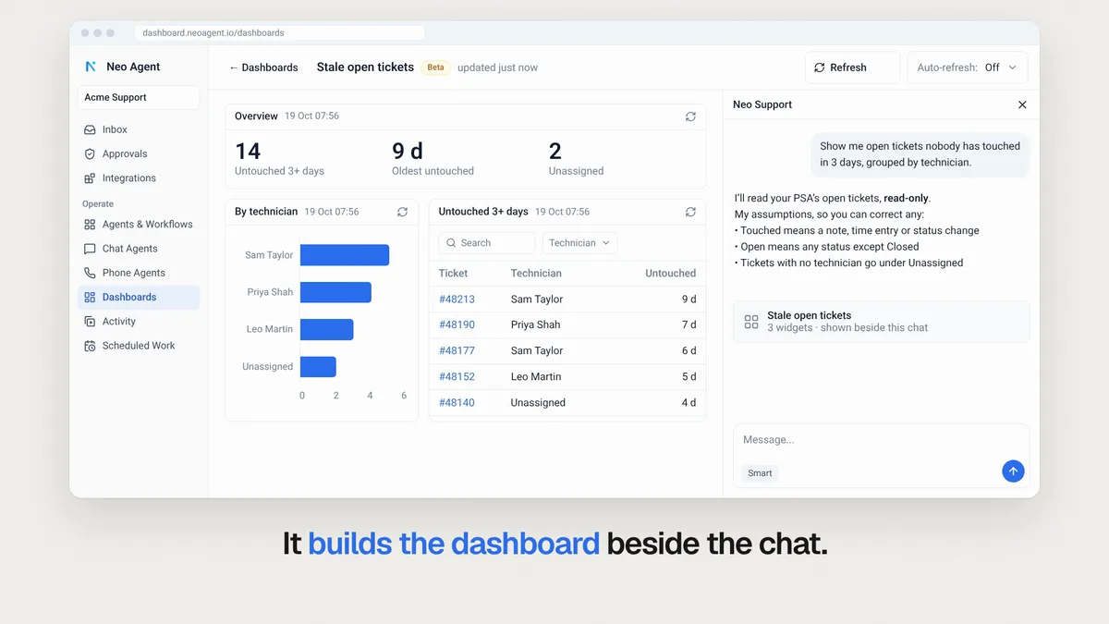The image size is (1109, 624).
Task: Click the Chat Agents speech bubble icon
Action: pyautogui.click(x=90, y=248)
